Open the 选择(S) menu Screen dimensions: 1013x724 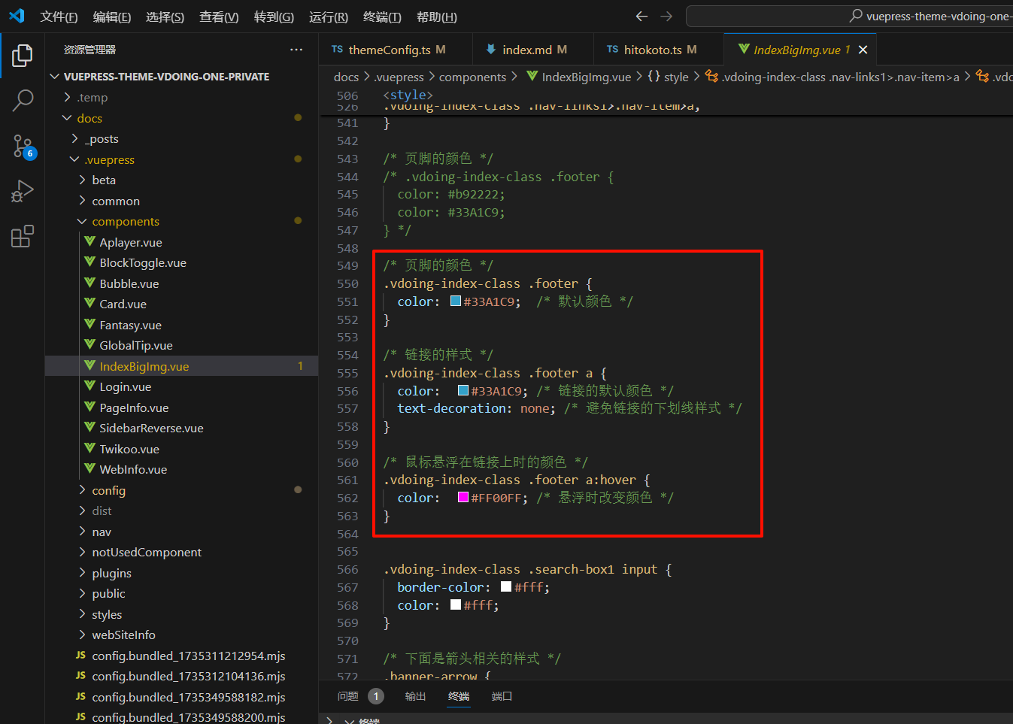[x=165, y=17]
